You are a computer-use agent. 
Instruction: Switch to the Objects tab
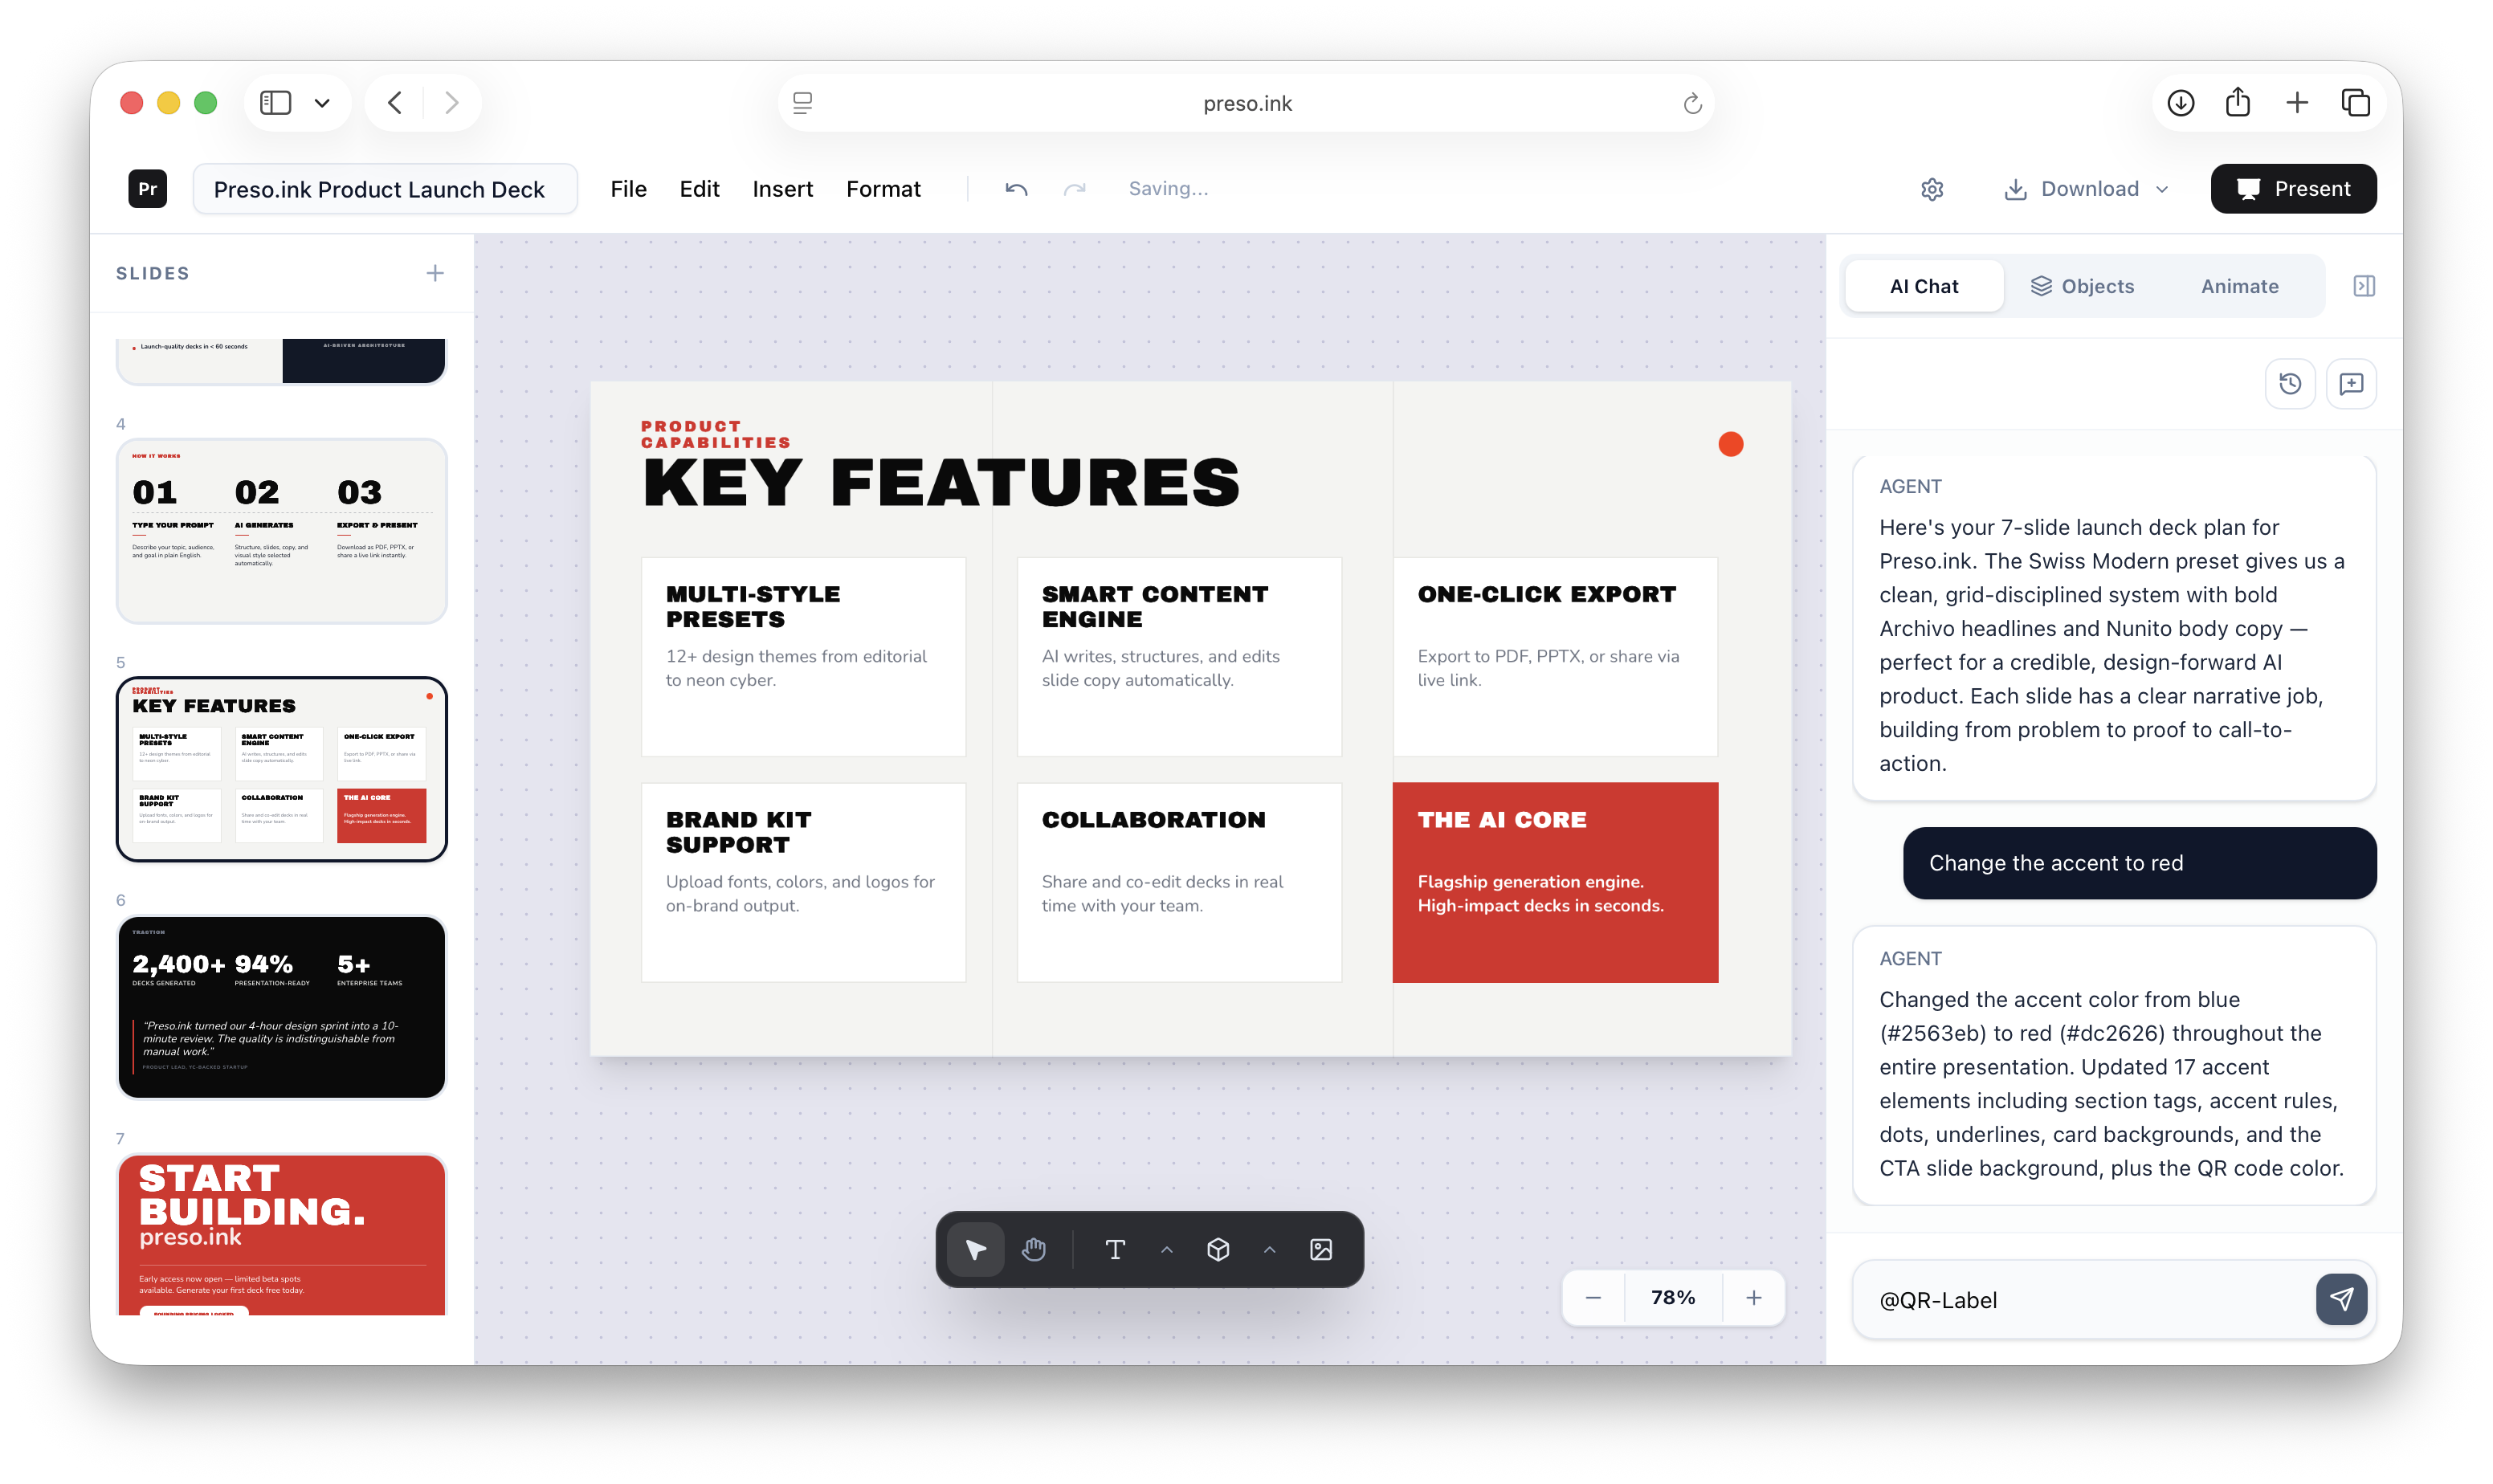click(2083, 285)
